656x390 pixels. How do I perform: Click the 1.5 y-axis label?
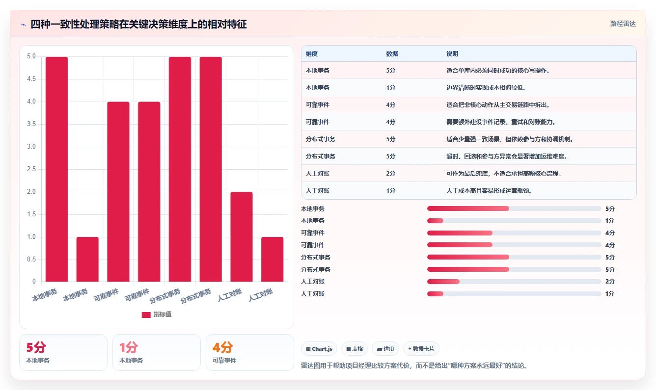pos(31,214)
